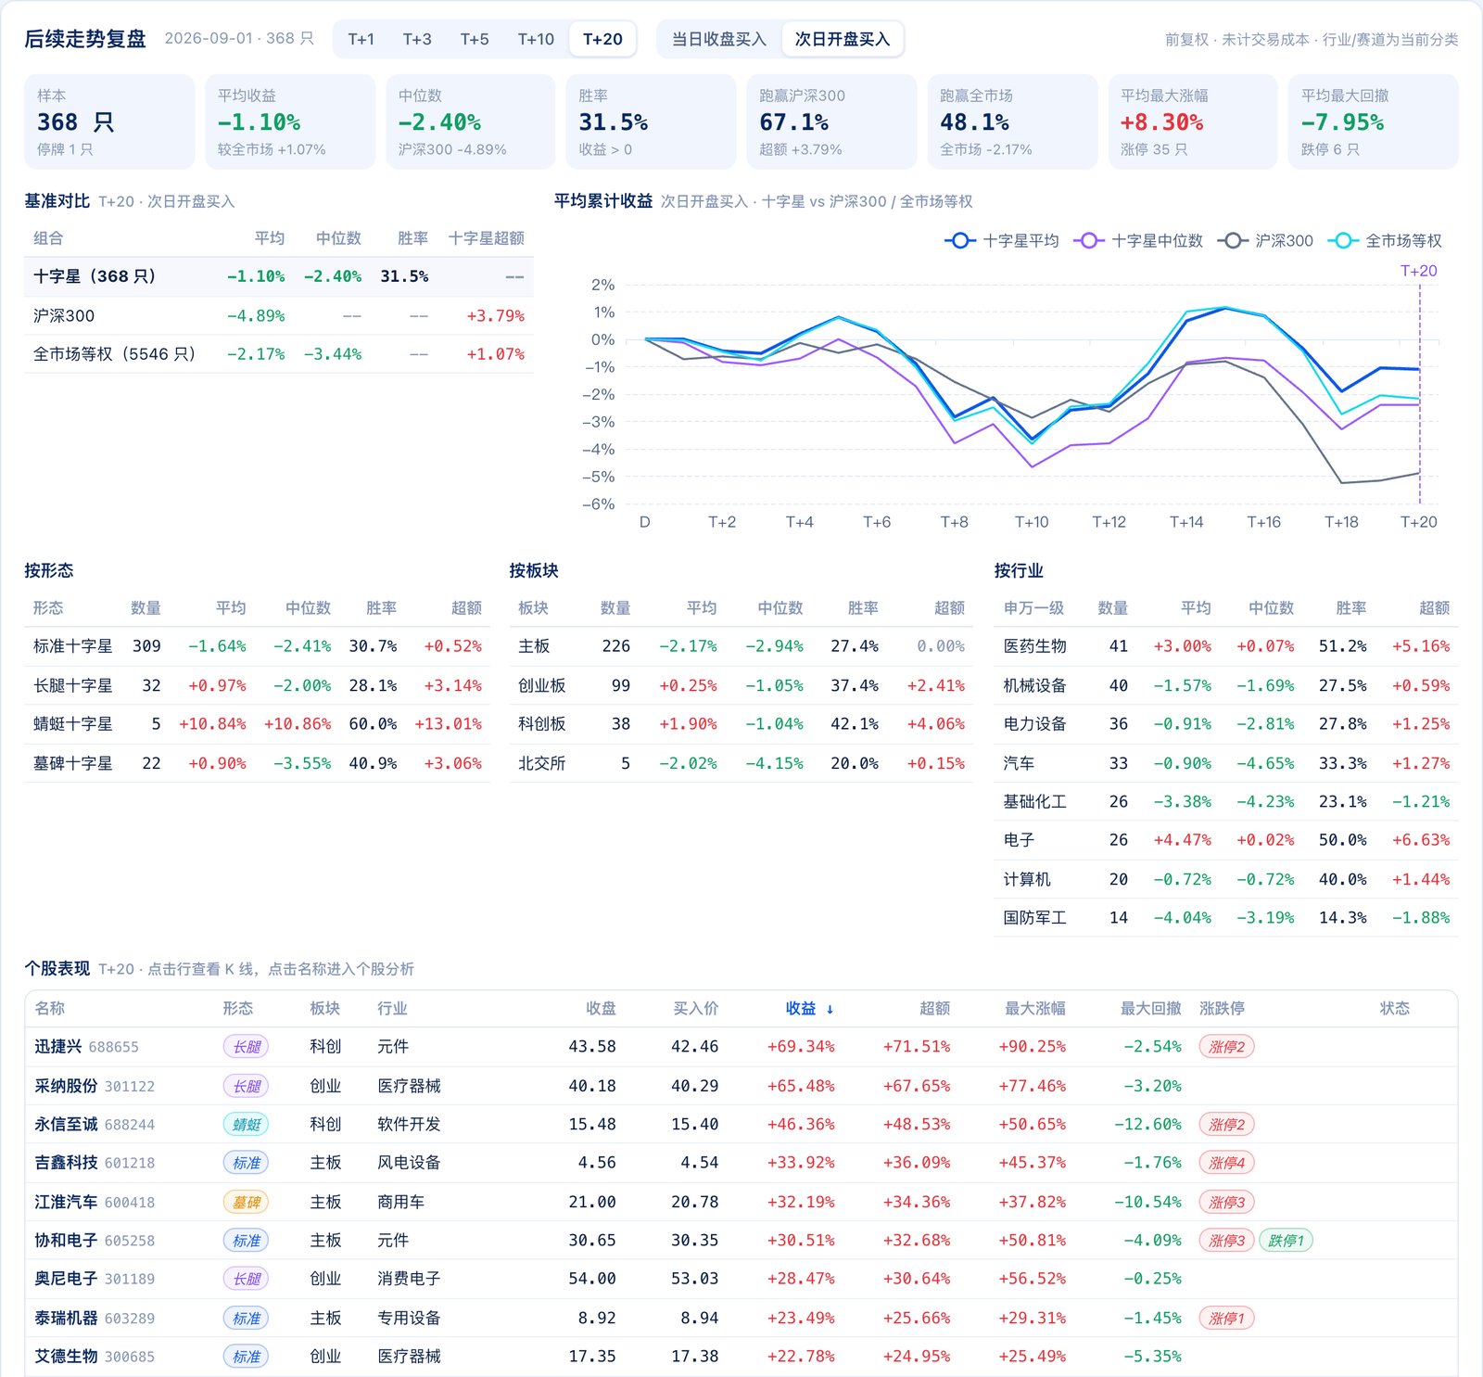Viewport: 1483px width, 1377px height.
Task: Click the 涨停3 tag for 江淮汽车
Action: [1226, 1203]
